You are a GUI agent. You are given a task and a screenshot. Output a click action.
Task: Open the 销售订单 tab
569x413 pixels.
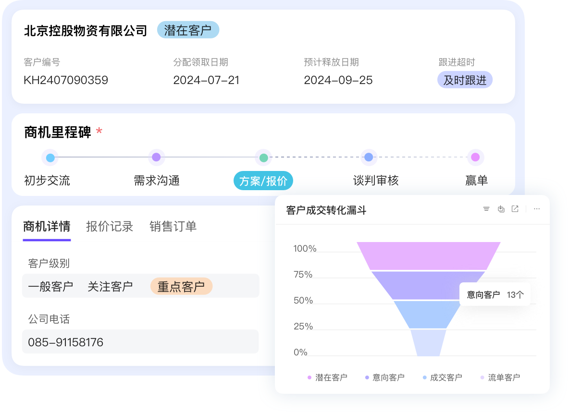[x=173, y=226]
